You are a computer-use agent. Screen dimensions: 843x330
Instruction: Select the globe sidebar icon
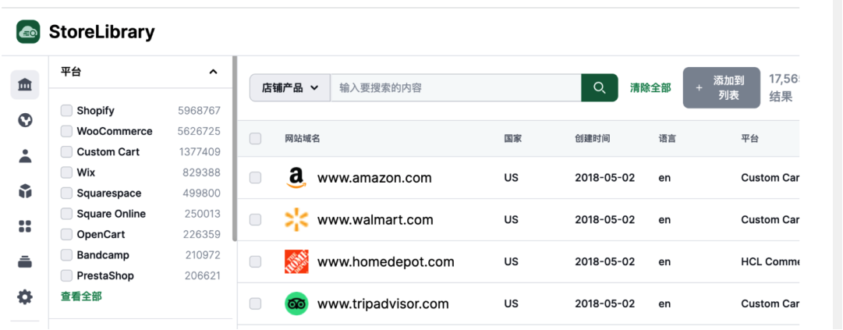(25, 120)
